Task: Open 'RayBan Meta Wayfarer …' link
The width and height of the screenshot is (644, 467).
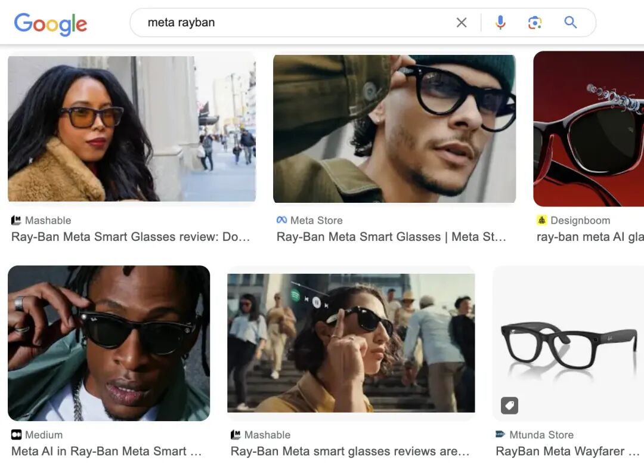Action: 568,451
